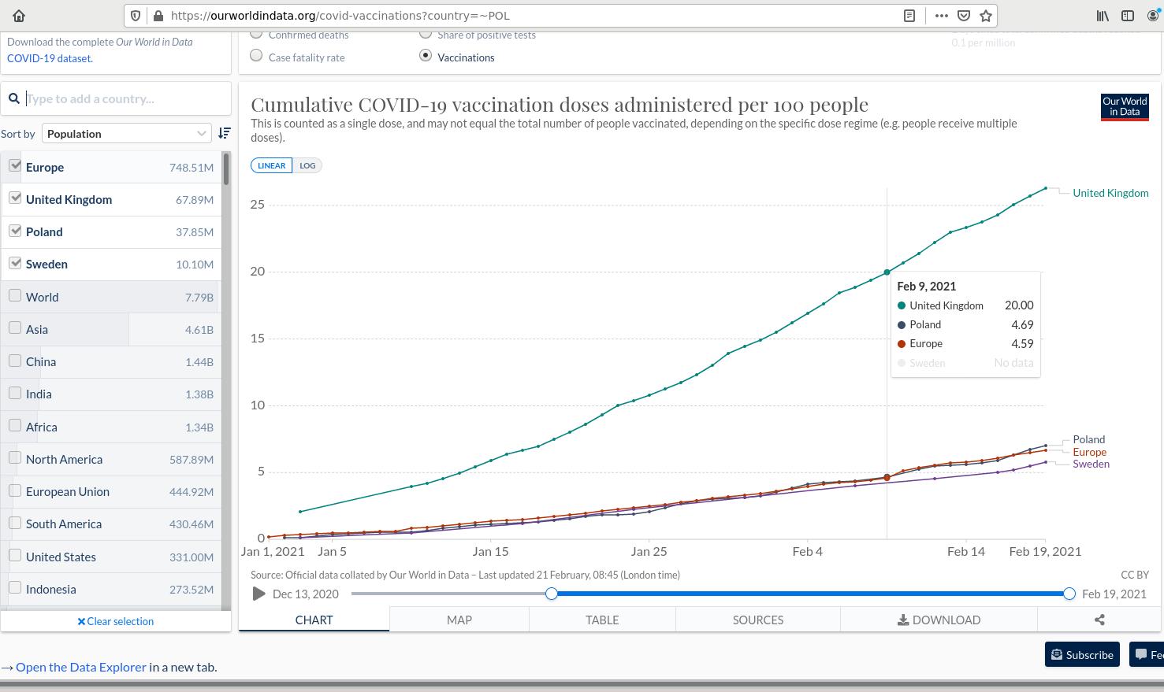The height and width of the screenshot is (692, 1164).
Task: Click the timeline end handle at Feb 19
Action: point(1069,594)
